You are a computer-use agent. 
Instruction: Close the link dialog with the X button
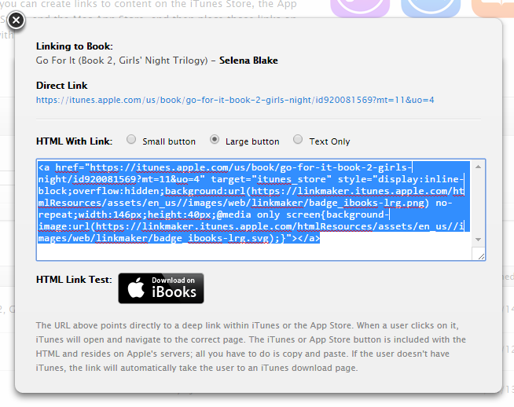tap(16, 20)
